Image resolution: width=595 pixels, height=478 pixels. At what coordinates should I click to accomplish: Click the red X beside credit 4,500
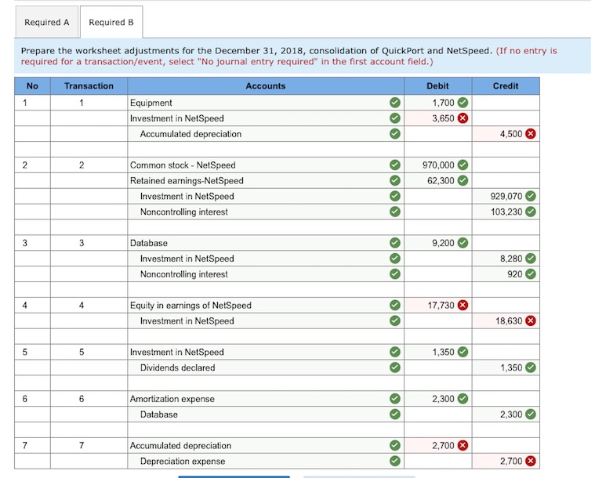(x=531, y=134)
